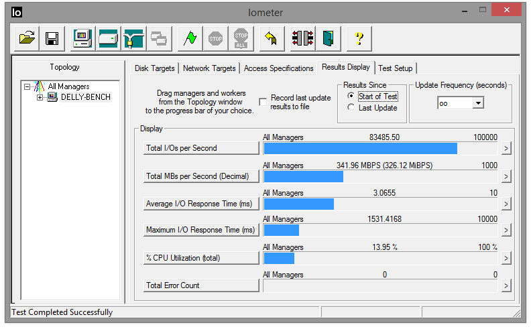
Task: Open a test configuration file
Action: pos(27,39)
